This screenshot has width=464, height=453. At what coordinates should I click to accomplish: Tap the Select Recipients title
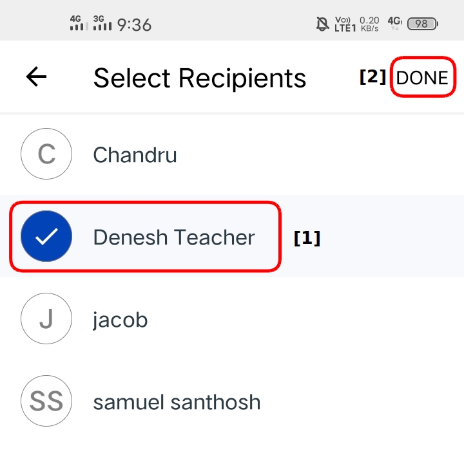200,78
